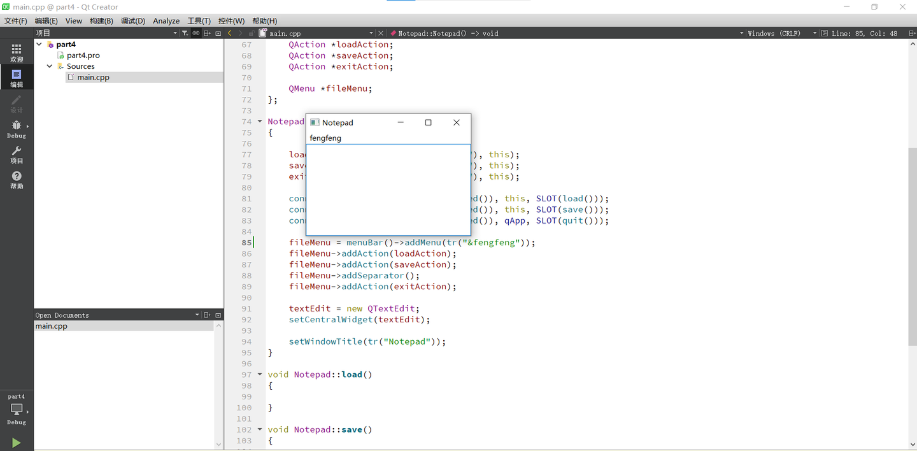This screenshot has width=917, height=451.
Task: Open the 欢迎 (Welcome) mode
Action: coord(17,52)
